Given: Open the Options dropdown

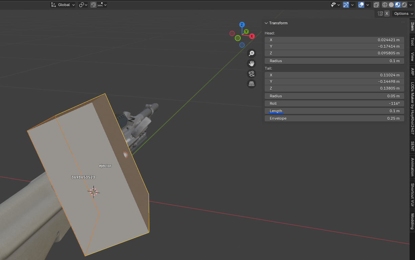Looking at the screenshot, I should [403, 14].
